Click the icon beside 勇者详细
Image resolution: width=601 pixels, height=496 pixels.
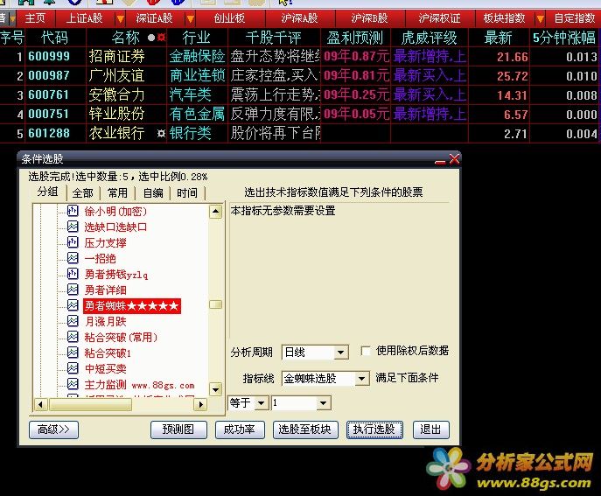(73, 290)
